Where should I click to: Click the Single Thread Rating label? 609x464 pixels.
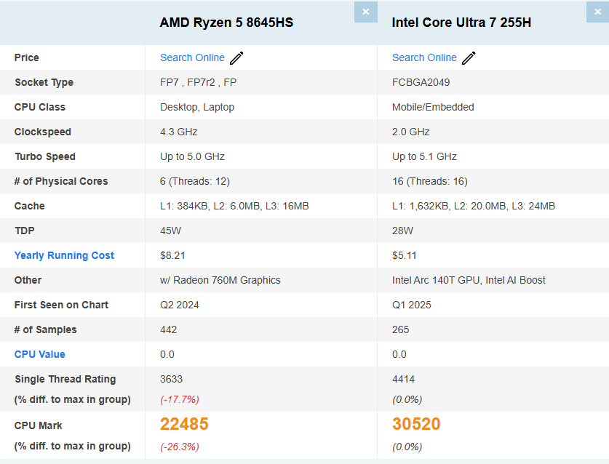[65, 379]
